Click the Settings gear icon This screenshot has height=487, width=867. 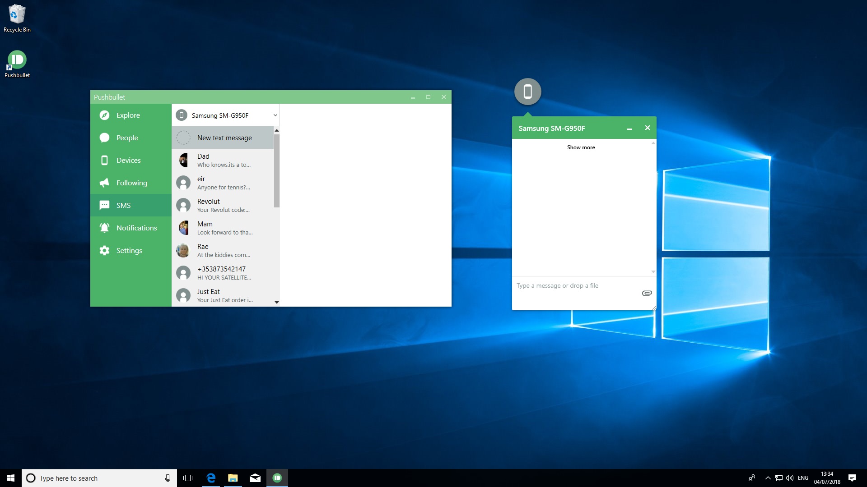(104, 250)
